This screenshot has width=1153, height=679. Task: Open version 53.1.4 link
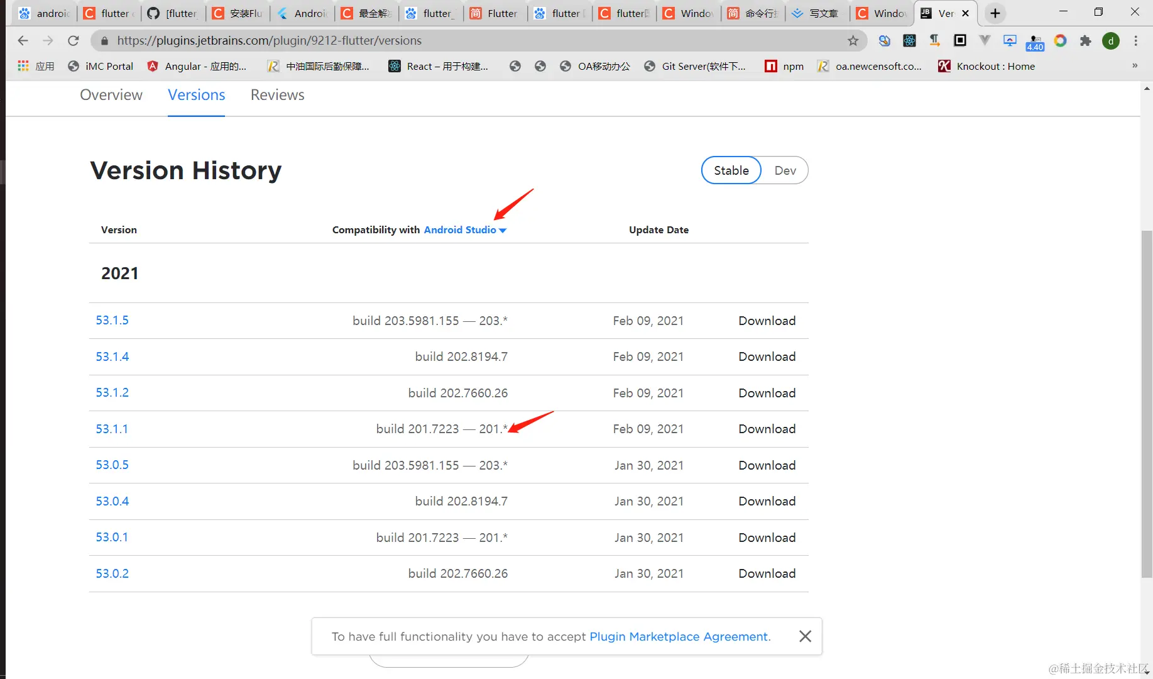point(112,356)
